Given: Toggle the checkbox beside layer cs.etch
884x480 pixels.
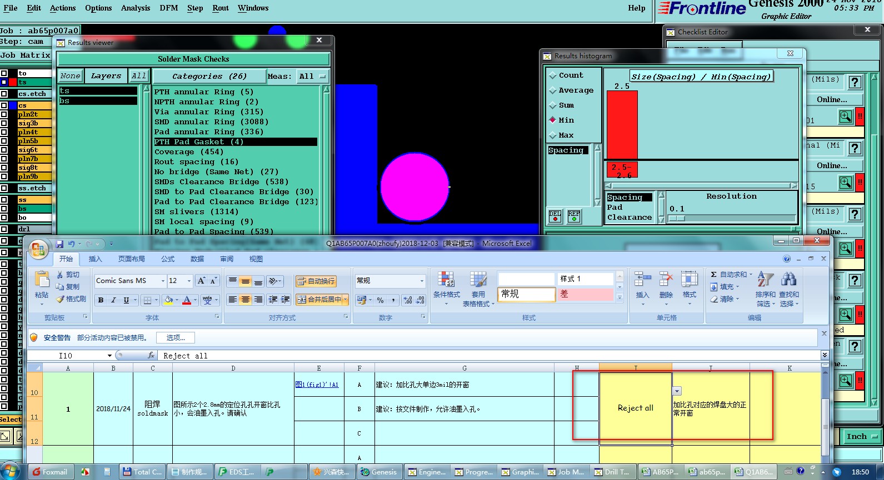Looking at the screenshot, I should [4, 94].
